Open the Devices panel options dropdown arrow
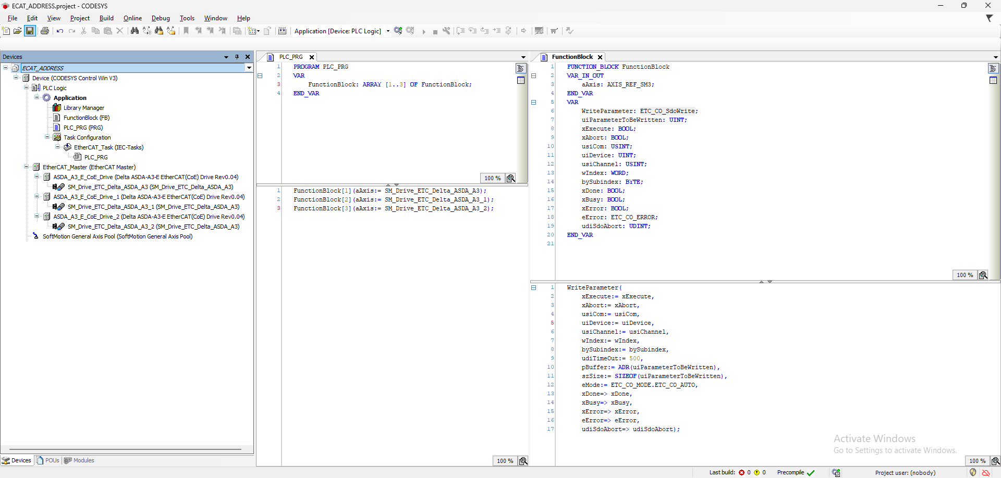The height and width of the screenshot is (478, 1001). tap(226, 57)
